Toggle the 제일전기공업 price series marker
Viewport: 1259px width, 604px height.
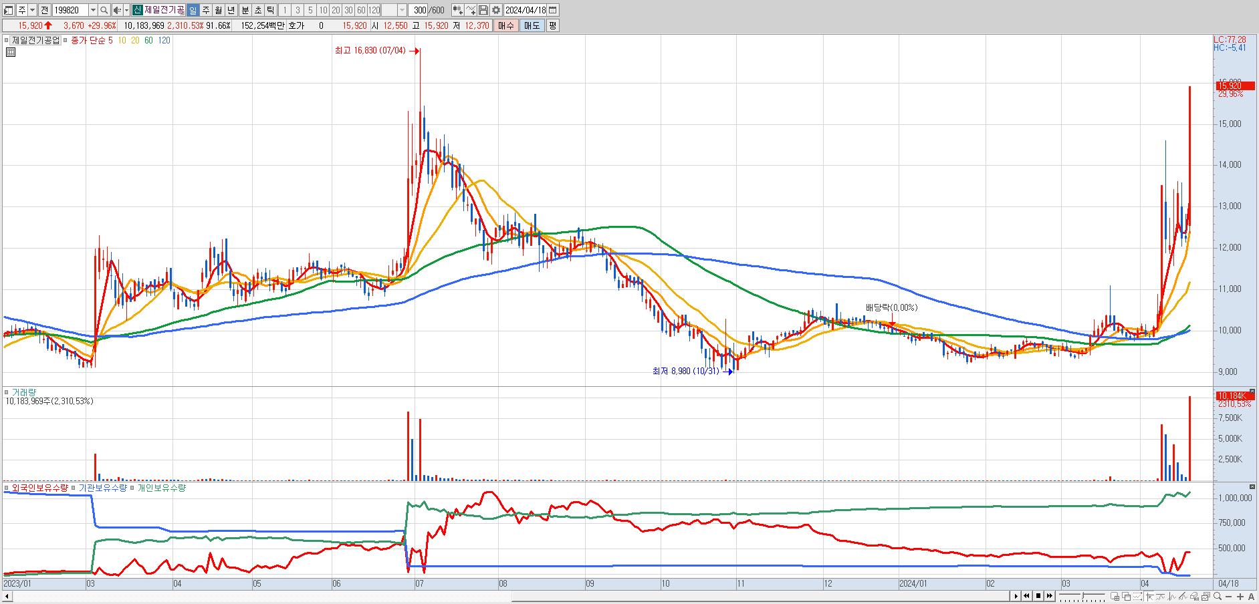point(7,41)
